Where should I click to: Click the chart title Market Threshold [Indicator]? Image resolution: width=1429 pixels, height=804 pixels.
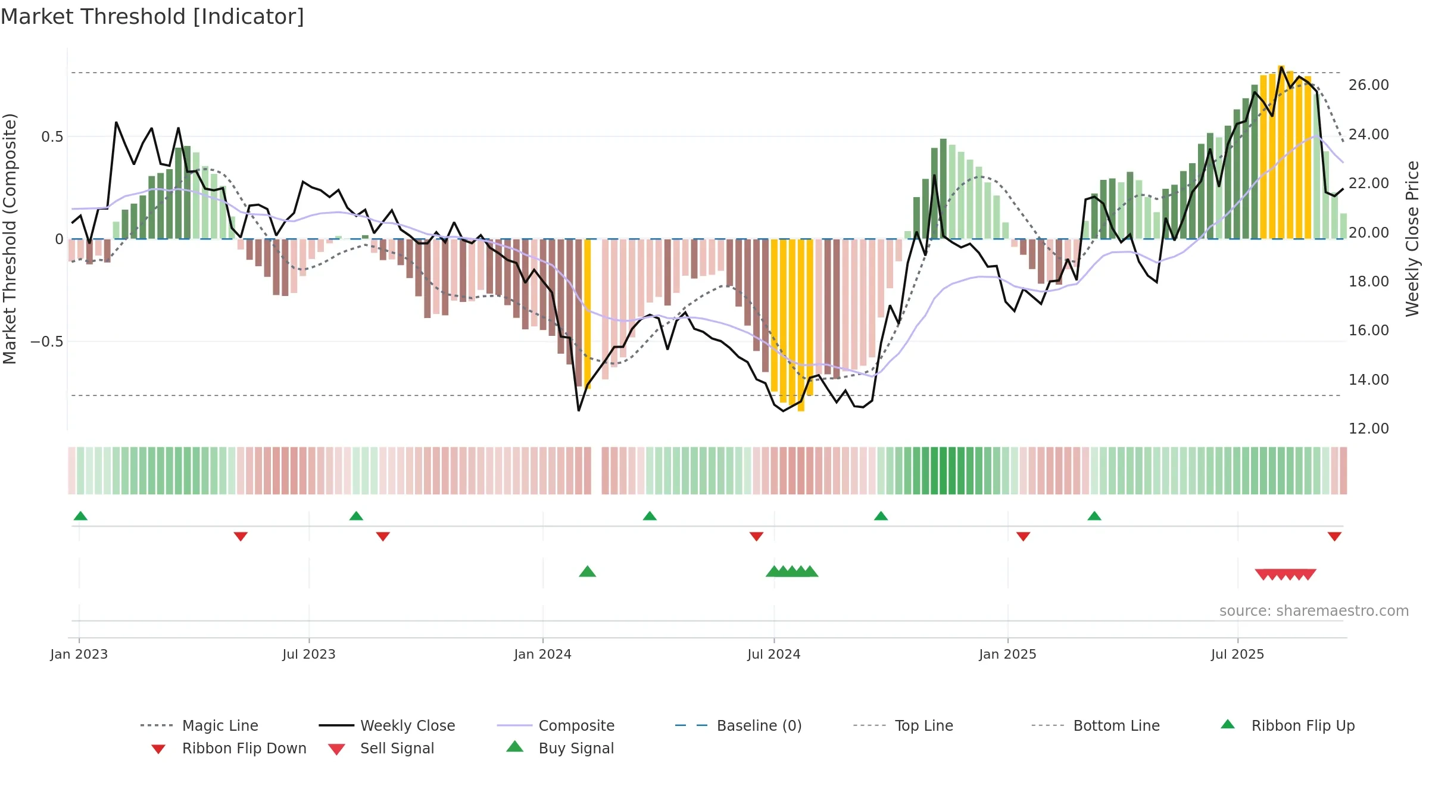tap(152, 17)
